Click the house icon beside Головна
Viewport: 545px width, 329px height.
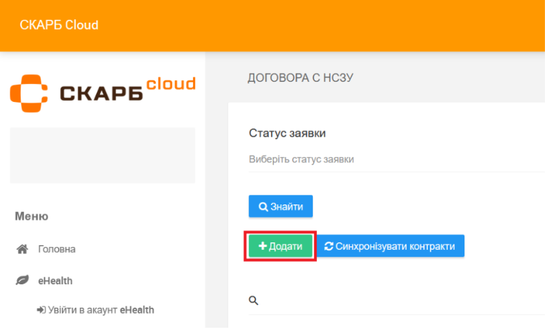click(x=21, y=249)
